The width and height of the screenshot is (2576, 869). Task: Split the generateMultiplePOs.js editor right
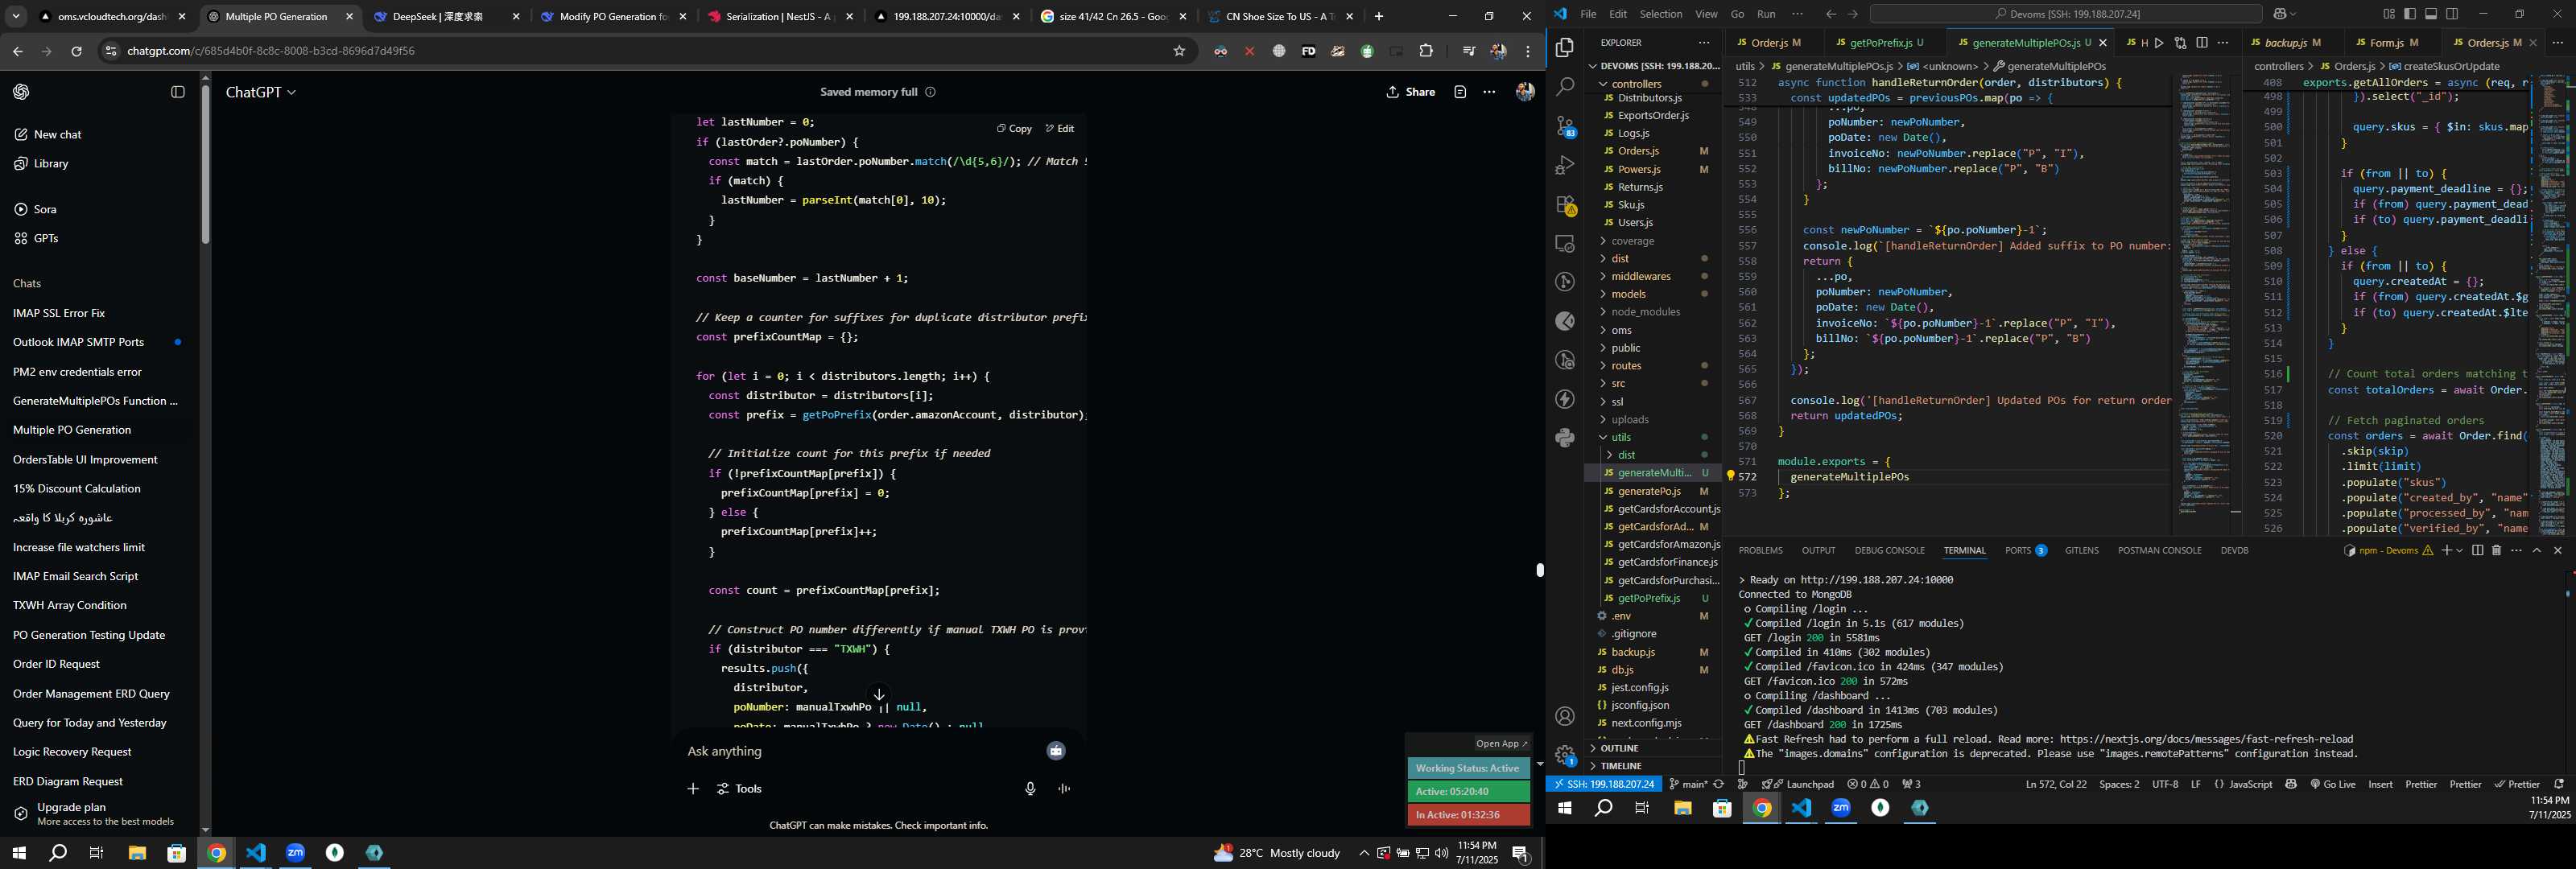coord(2201,43)
